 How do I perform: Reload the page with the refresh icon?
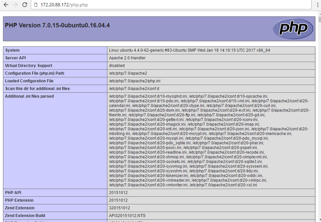(x=25, y=5)
